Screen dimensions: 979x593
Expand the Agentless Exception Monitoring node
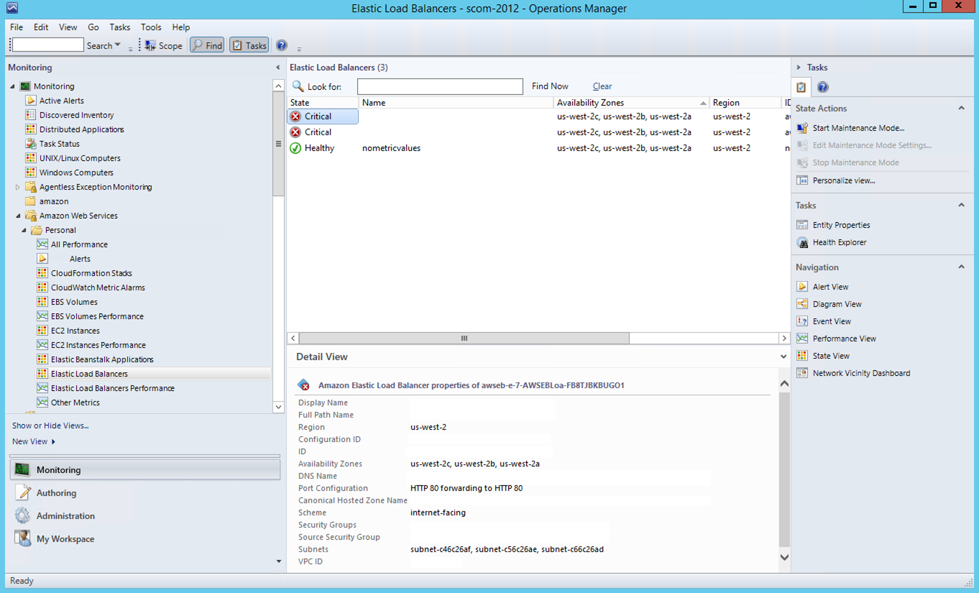pyautogui.click(x=17, y=187)
